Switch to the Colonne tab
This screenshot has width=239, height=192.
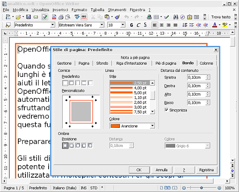tap(206, 63)
